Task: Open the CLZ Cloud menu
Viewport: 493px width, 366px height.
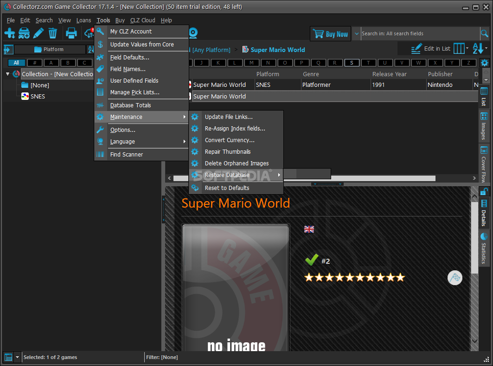Action: 143,20
